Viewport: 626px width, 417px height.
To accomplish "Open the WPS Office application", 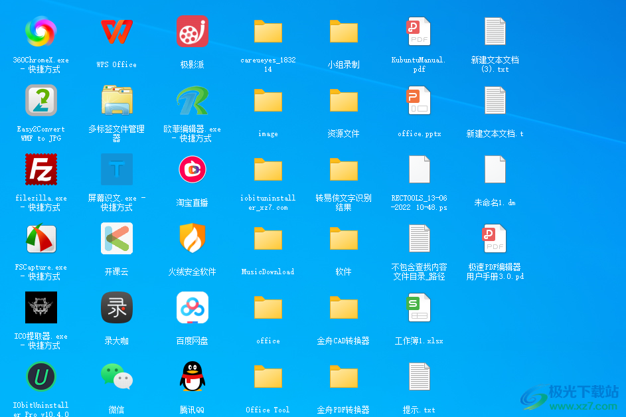I will pyautogui.click(x=117, y=31).
